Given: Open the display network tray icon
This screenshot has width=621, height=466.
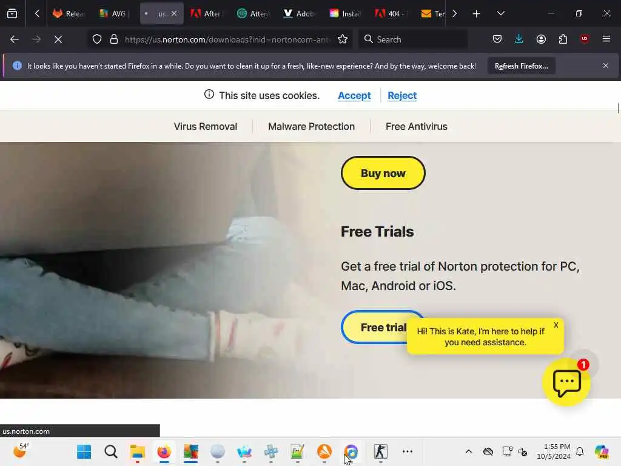Looking at the screenshot, I should coord(507,451).
